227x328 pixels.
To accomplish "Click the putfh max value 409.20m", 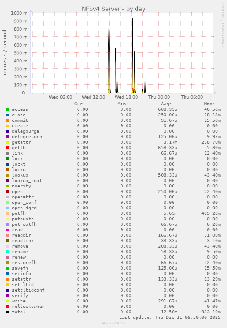I will (211, 213).
